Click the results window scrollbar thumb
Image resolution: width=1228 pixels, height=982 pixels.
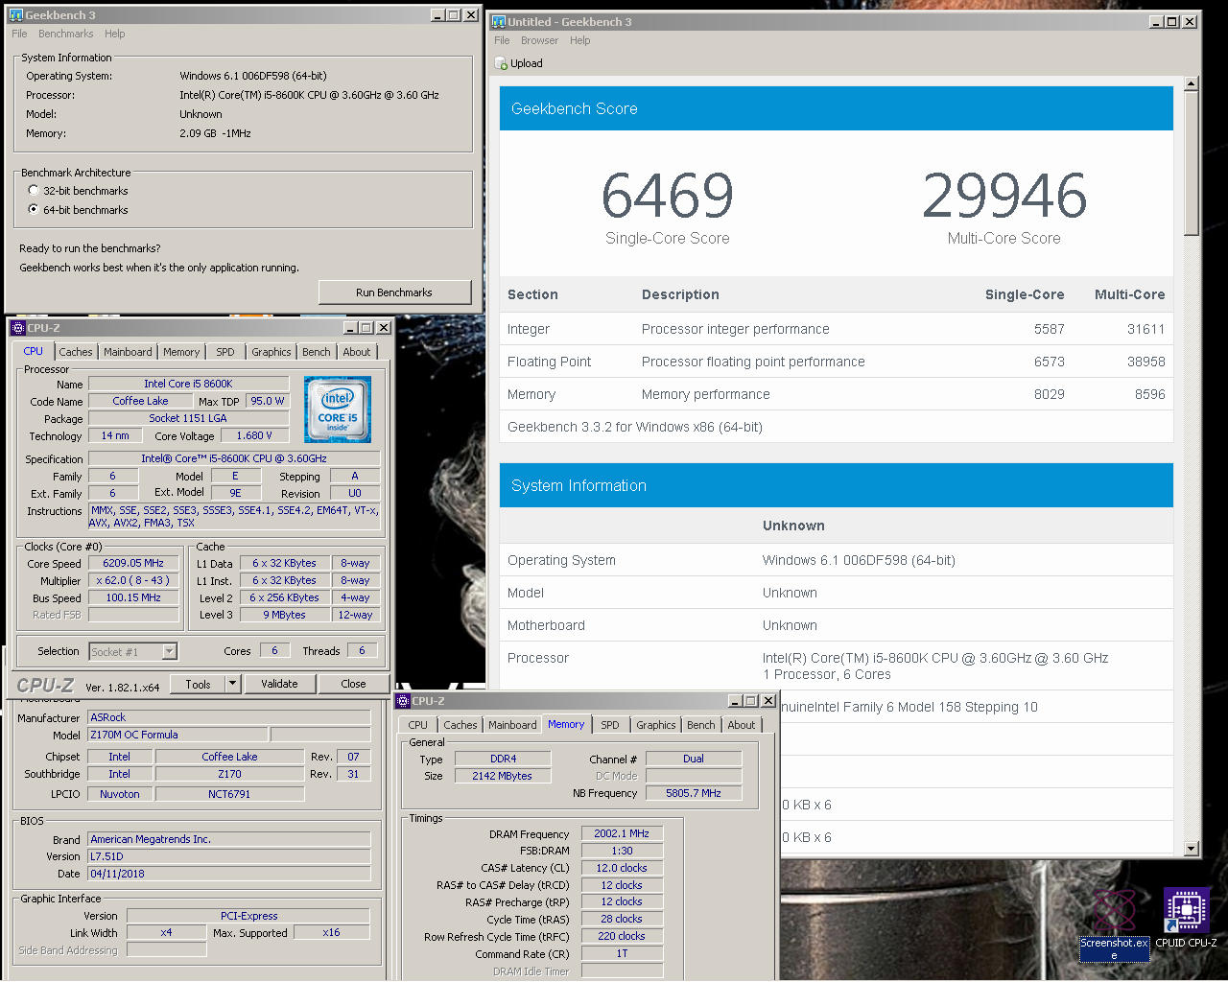1192,163
